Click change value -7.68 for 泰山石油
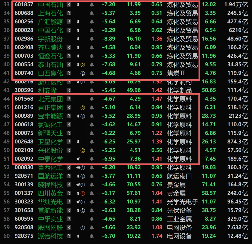The width and height of the screenshot is (252, 244). point(109,64)
